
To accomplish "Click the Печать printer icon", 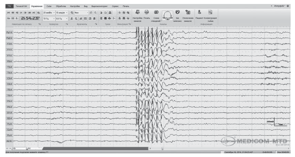I will (x=147, y=13).
